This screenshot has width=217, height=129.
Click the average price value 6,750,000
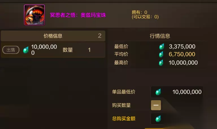[x=182, y=54]
